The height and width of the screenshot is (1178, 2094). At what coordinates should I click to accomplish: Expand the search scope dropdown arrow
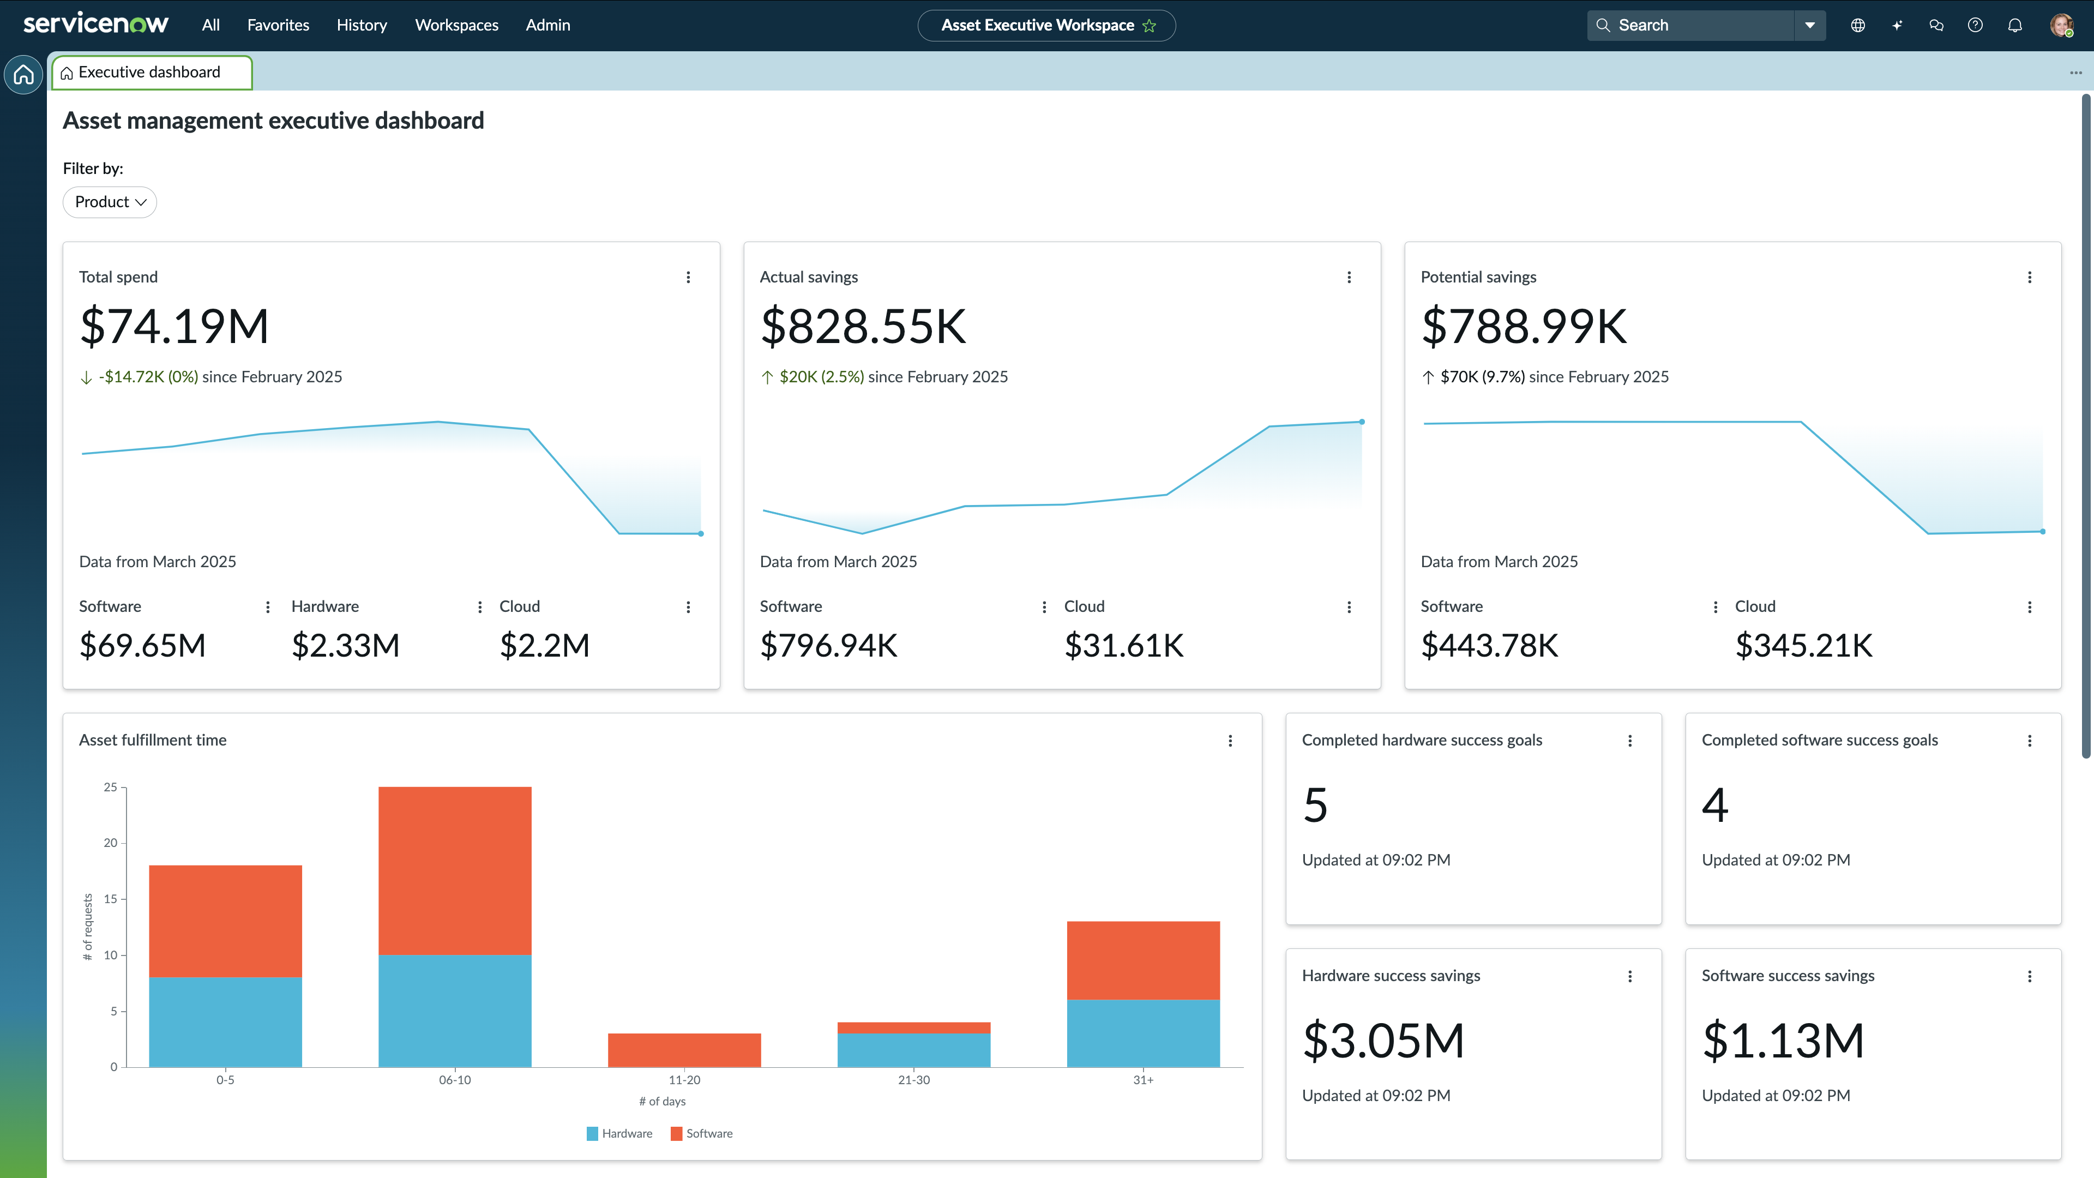[1809, 25]
